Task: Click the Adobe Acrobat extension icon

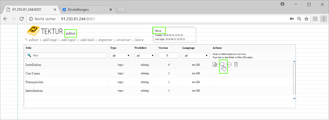Action: 315,19
